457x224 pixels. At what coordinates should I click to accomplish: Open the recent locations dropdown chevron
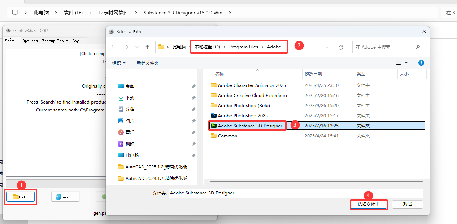click(137, 47)
